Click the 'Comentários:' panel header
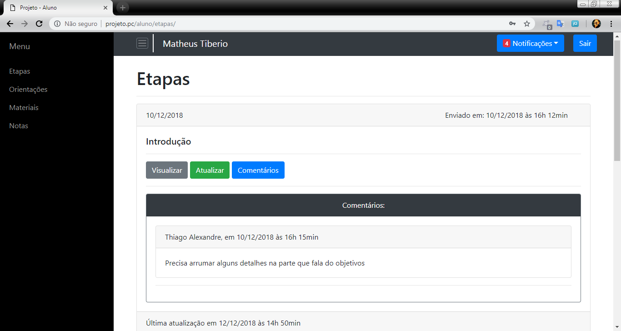Image resolution: width=621 pixels, height=331 pixels. (363, 206)
